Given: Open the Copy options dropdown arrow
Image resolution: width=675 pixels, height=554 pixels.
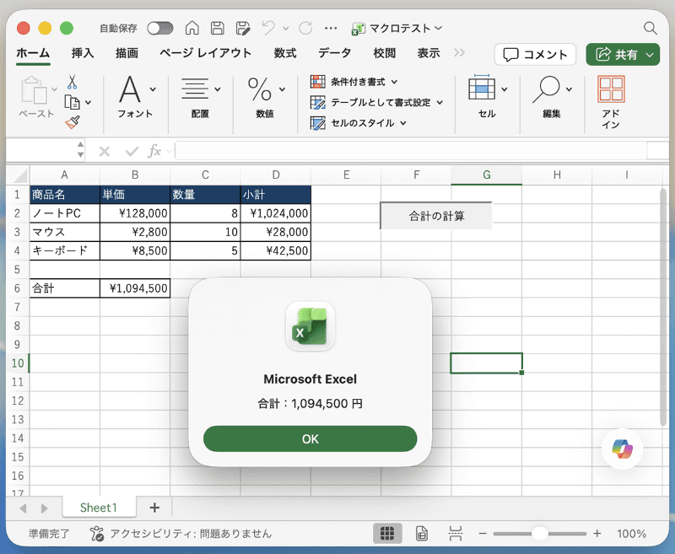Looking at the screenshot, I should point(89,102).
